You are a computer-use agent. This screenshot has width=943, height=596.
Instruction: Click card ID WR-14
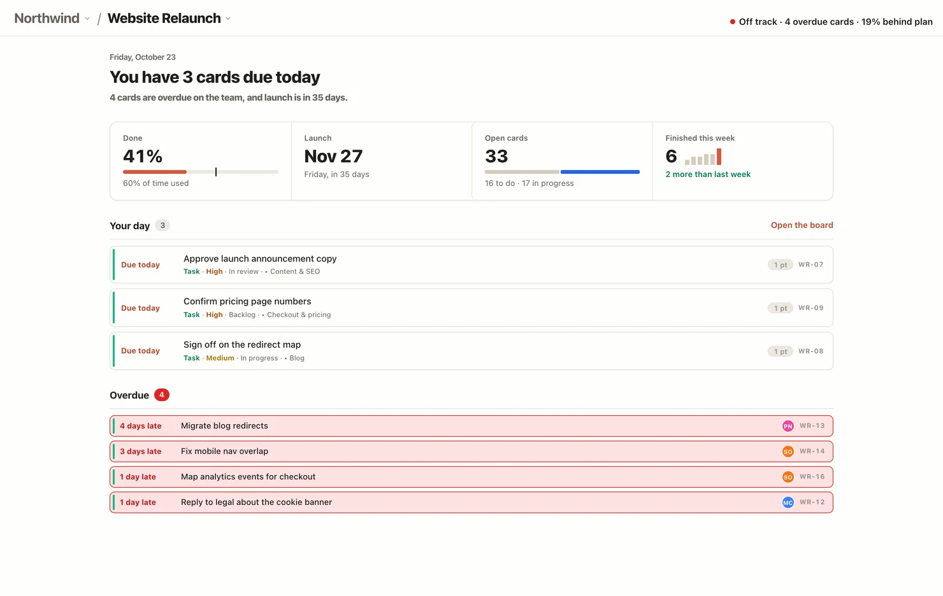pyautogui.click(x=812, y=451)
